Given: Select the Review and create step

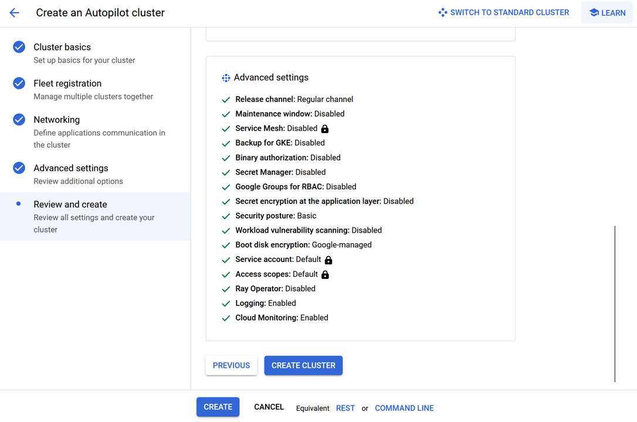Looking at the screenshot, I should point(95,216).
